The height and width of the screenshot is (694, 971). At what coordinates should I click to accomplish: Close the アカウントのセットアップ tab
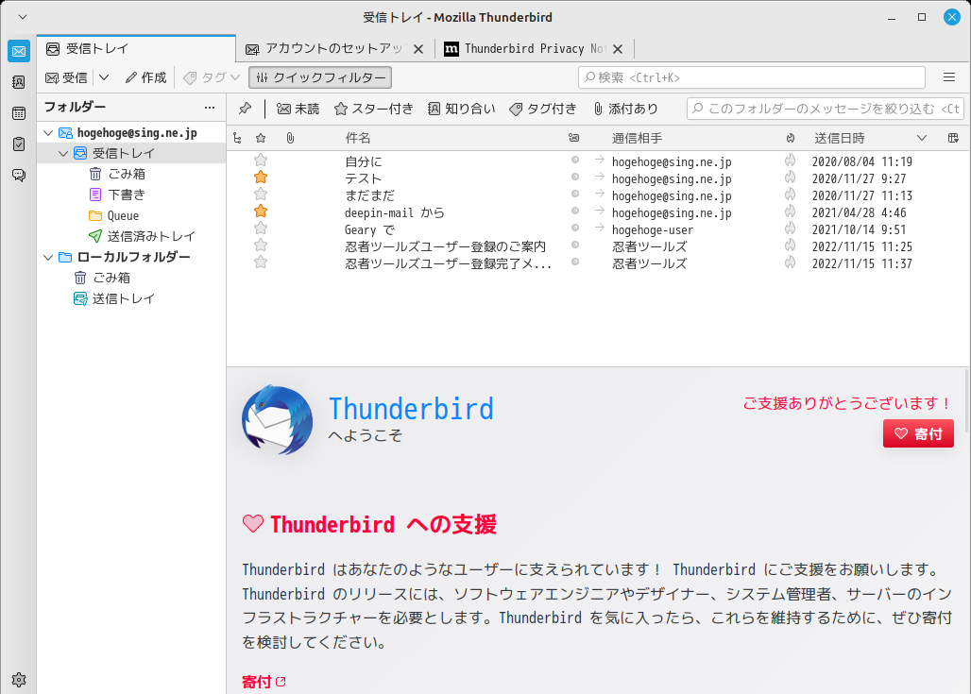coord(418,49)
